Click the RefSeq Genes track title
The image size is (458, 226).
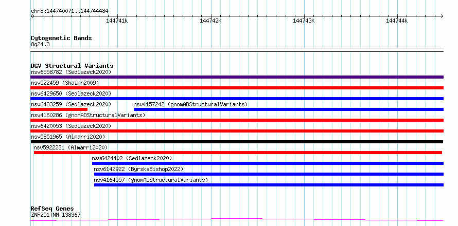click(x=52, y=209)
